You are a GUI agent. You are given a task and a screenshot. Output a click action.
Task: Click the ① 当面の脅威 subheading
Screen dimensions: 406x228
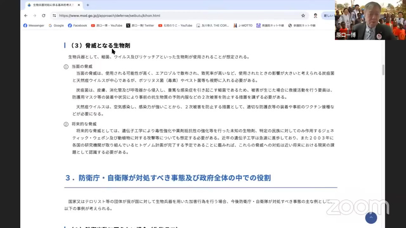click(x=78, y=66)
